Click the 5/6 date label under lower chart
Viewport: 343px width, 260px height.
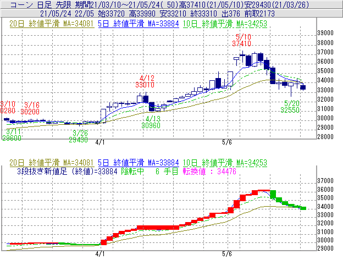click(227, 254)
